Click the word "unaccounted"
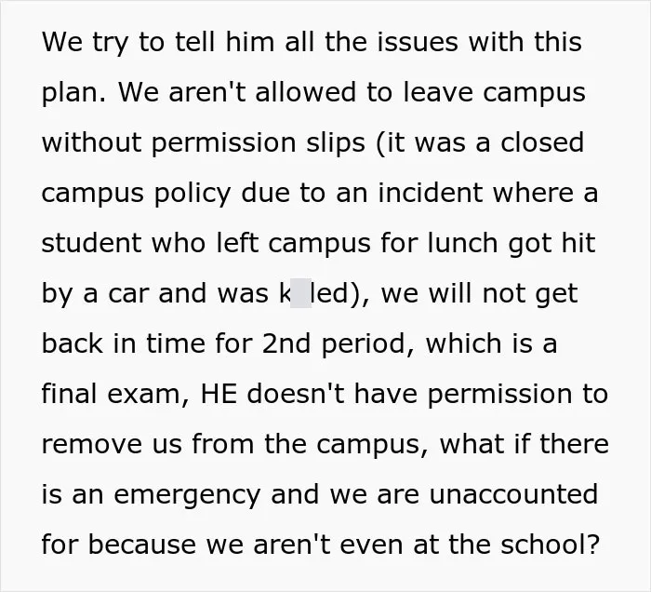Viewport: 651px width, 592px height. 513,494
